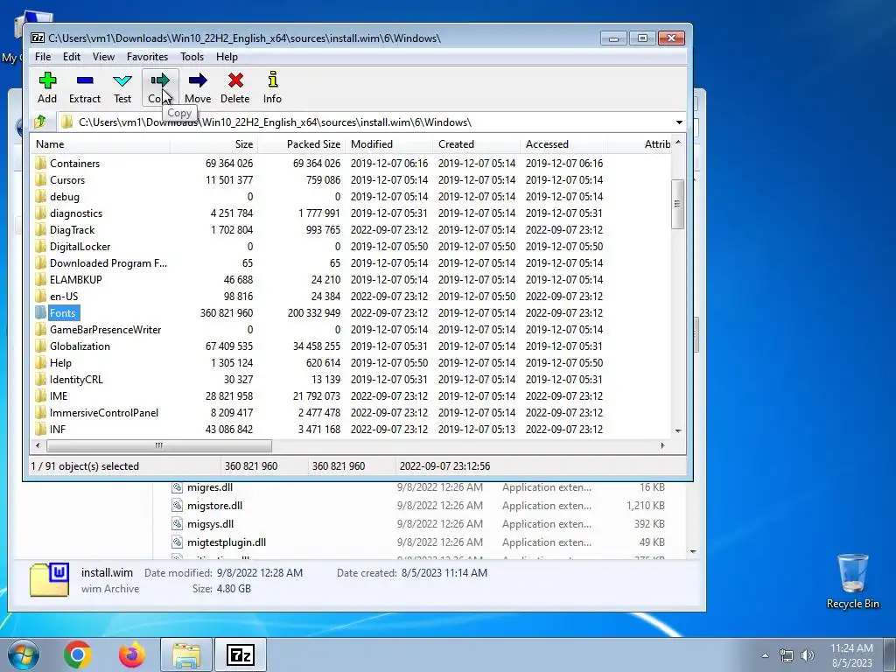896x672 pixels.
Task: Open the Favorites menu
Action: point(147,57)
